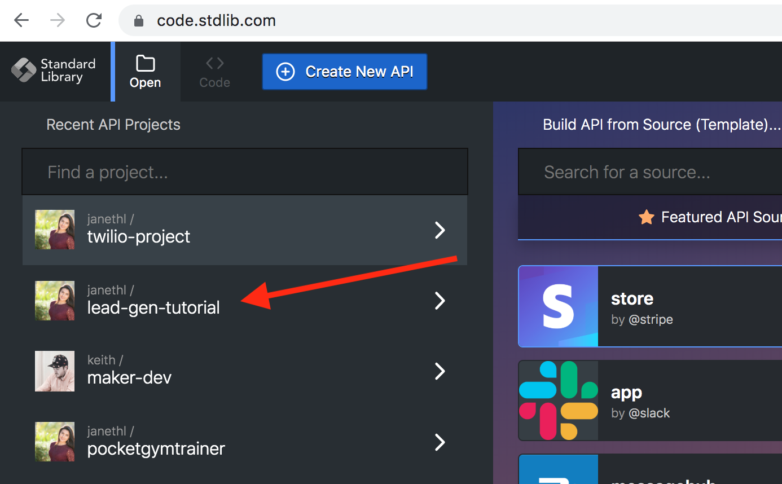This screenshot has width=782, height=484.
Task: Open the twilio-project row
Action: pyautogui.click(x=245, y=230)
